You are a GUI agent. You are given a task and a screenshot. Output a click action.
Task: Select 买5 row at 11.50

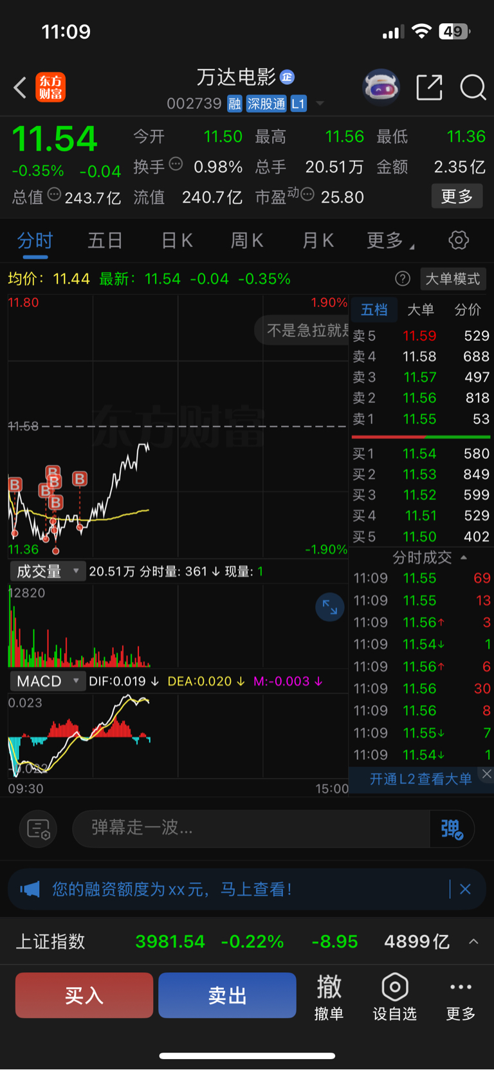(x=421, y=536)
